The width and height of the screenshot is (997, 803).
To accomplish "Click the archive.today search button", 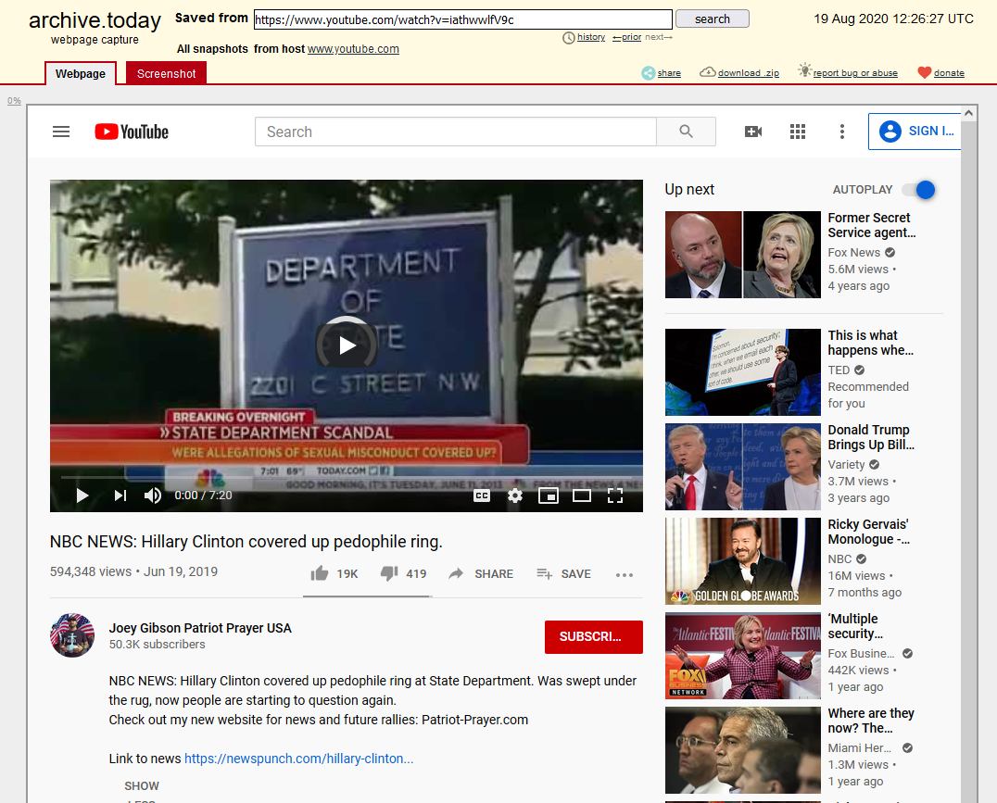I will (713, 19).
